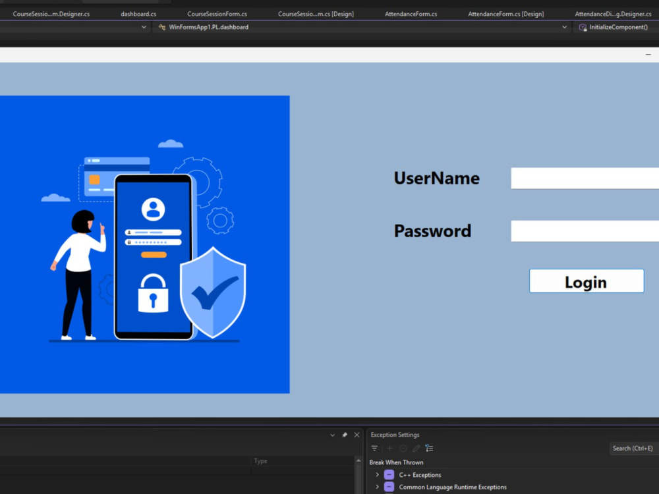Click the scroll-up arrow in left panel

point(358,461)
